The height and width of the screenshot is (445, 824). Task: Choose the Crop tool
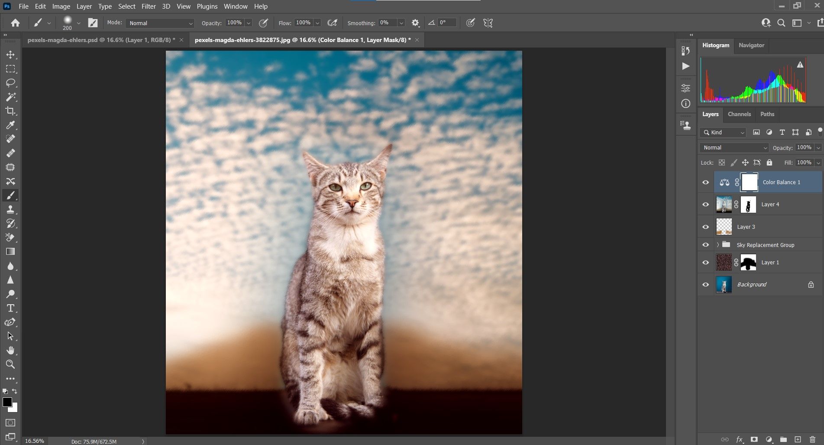tap(10, 111)
